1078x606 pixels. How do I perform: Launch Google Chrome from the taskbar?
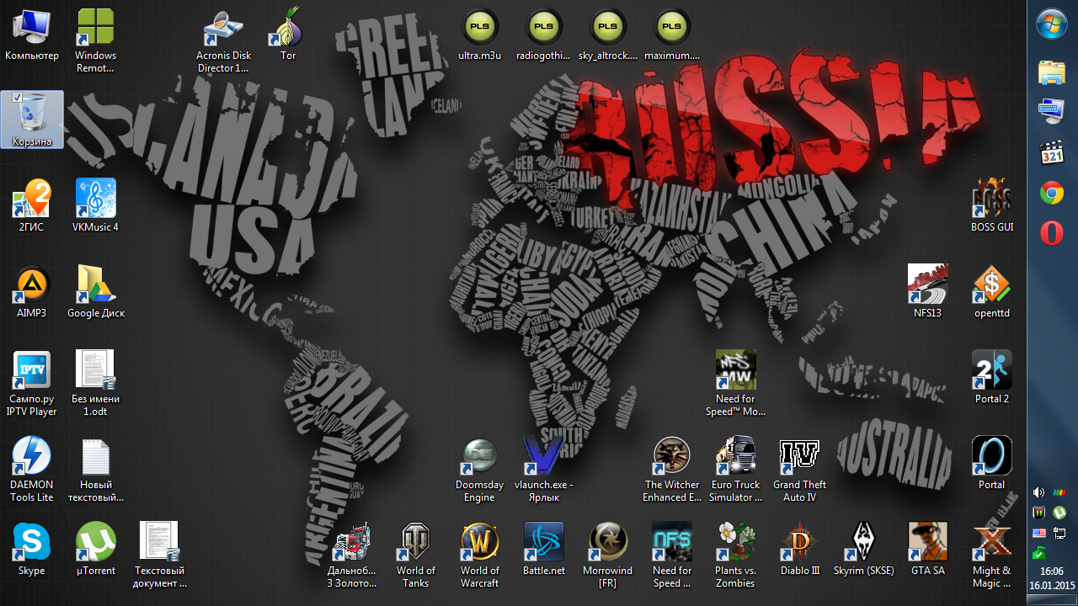tap(1052, 193)
